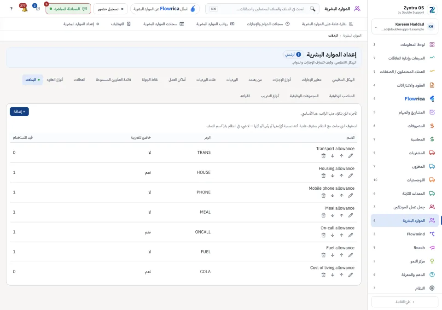Move Transport allowance down arrow
This screenshot has height=310, width=442.
click(332, 156)
